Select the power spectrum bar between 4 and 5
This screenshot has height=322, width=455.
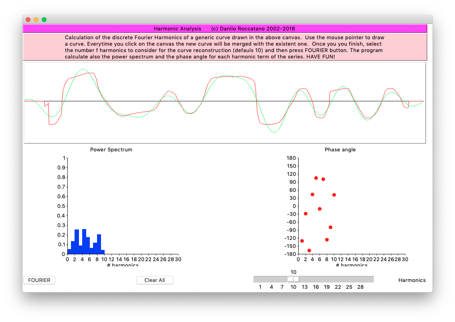tap(84, 242)
